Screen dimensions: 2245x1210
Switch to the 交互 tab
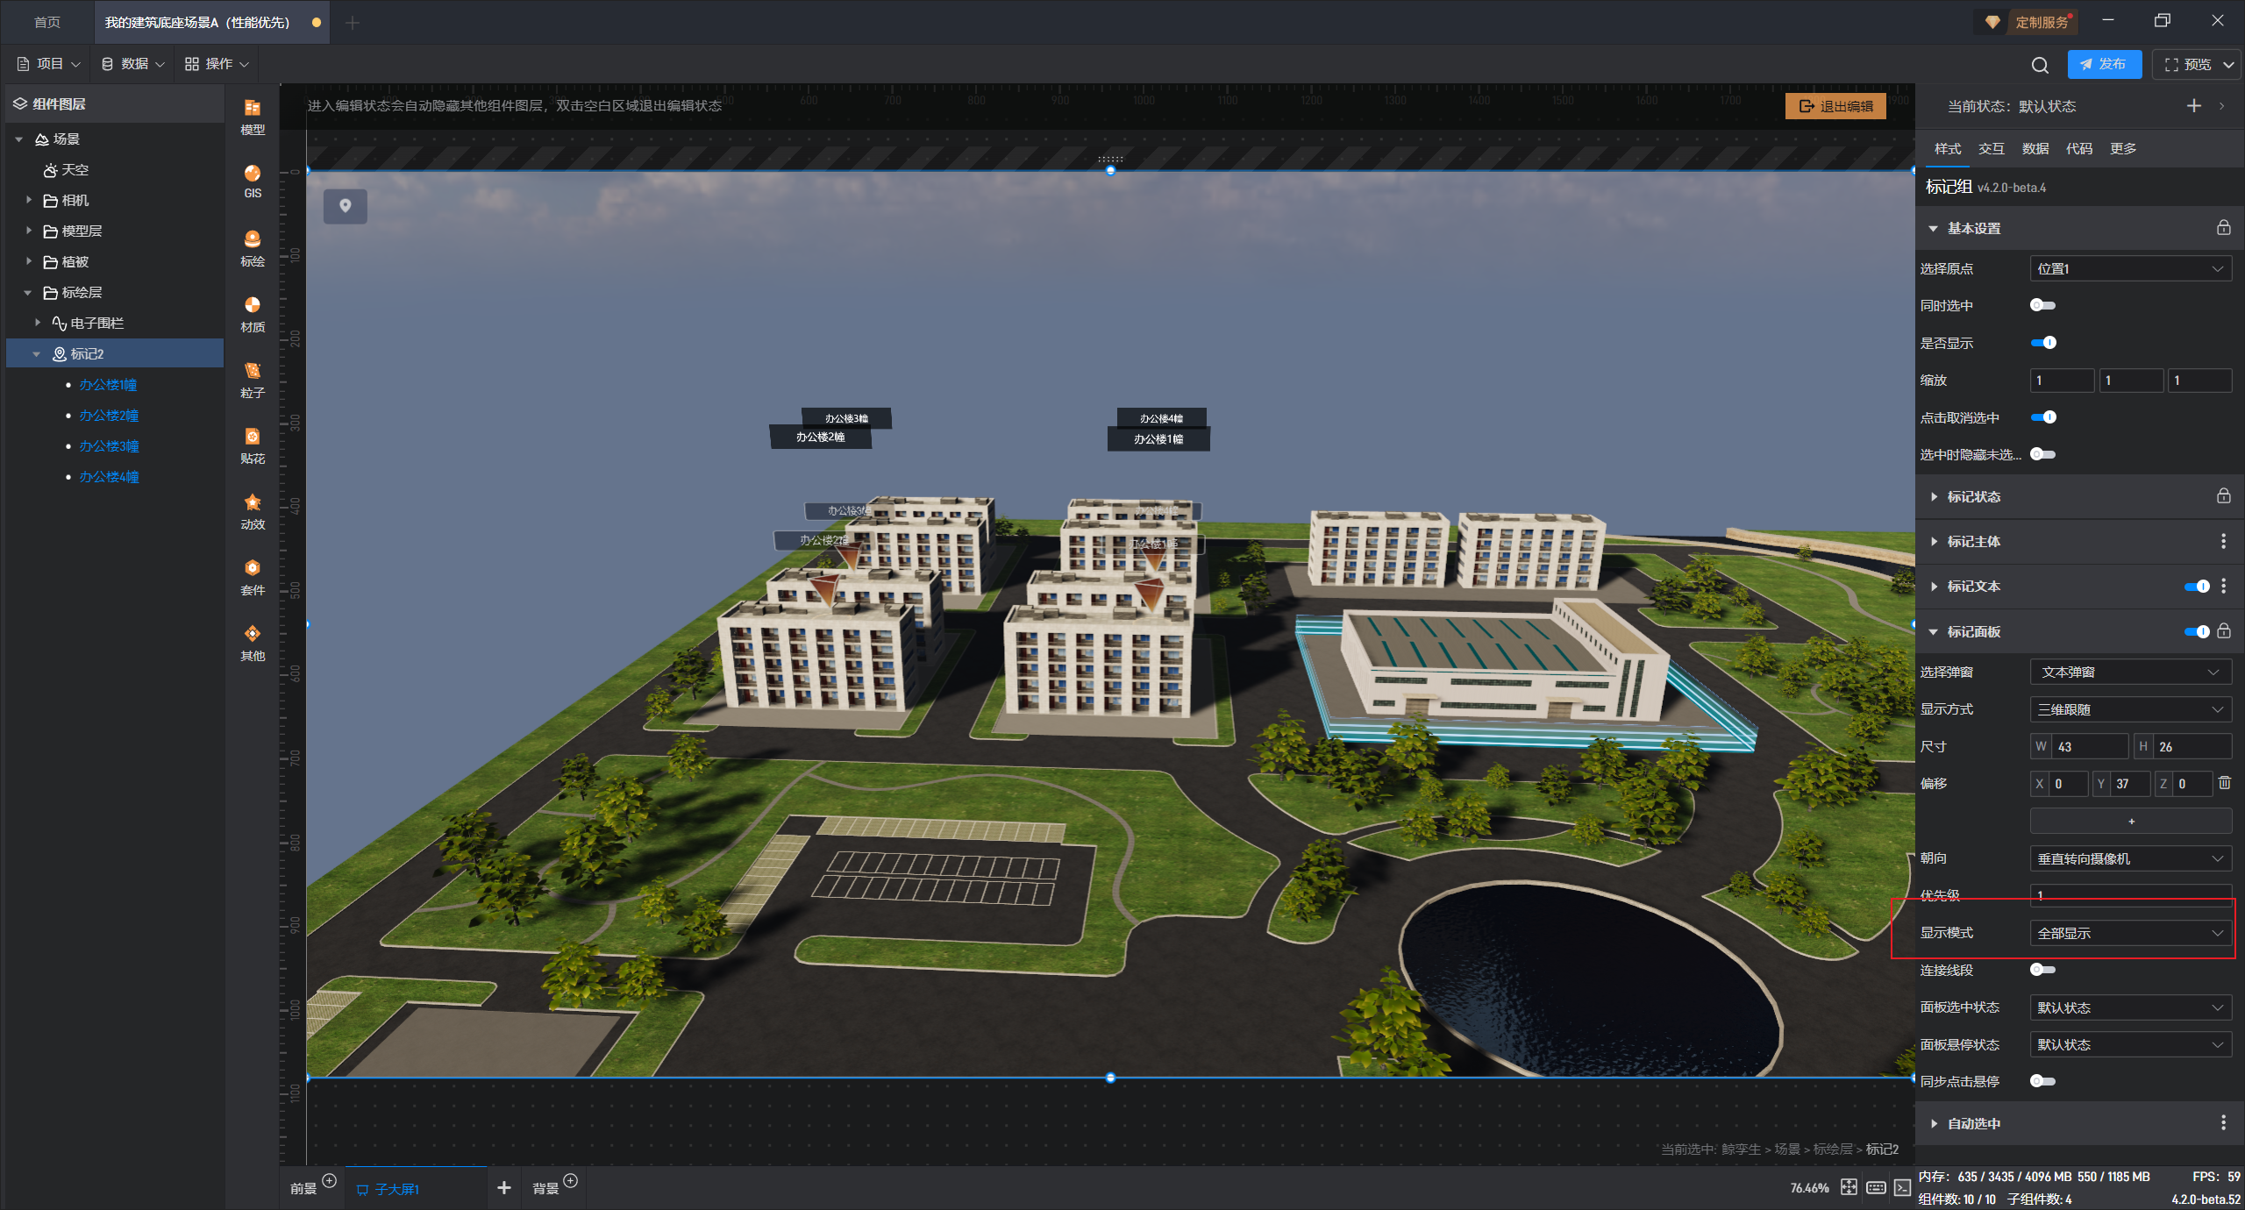pos(1991,149)
